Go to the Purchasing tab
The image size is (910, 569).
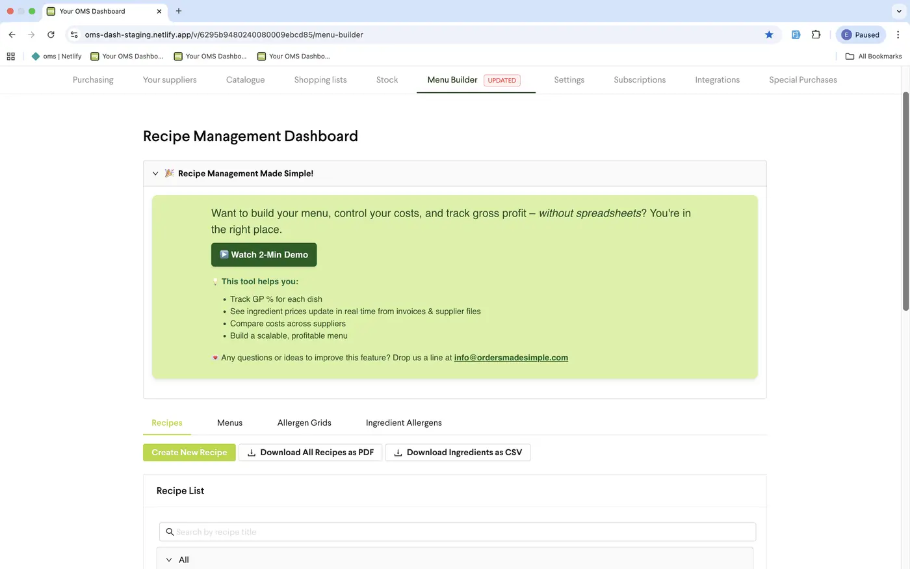pyautogui.click(x=93, y=80)
